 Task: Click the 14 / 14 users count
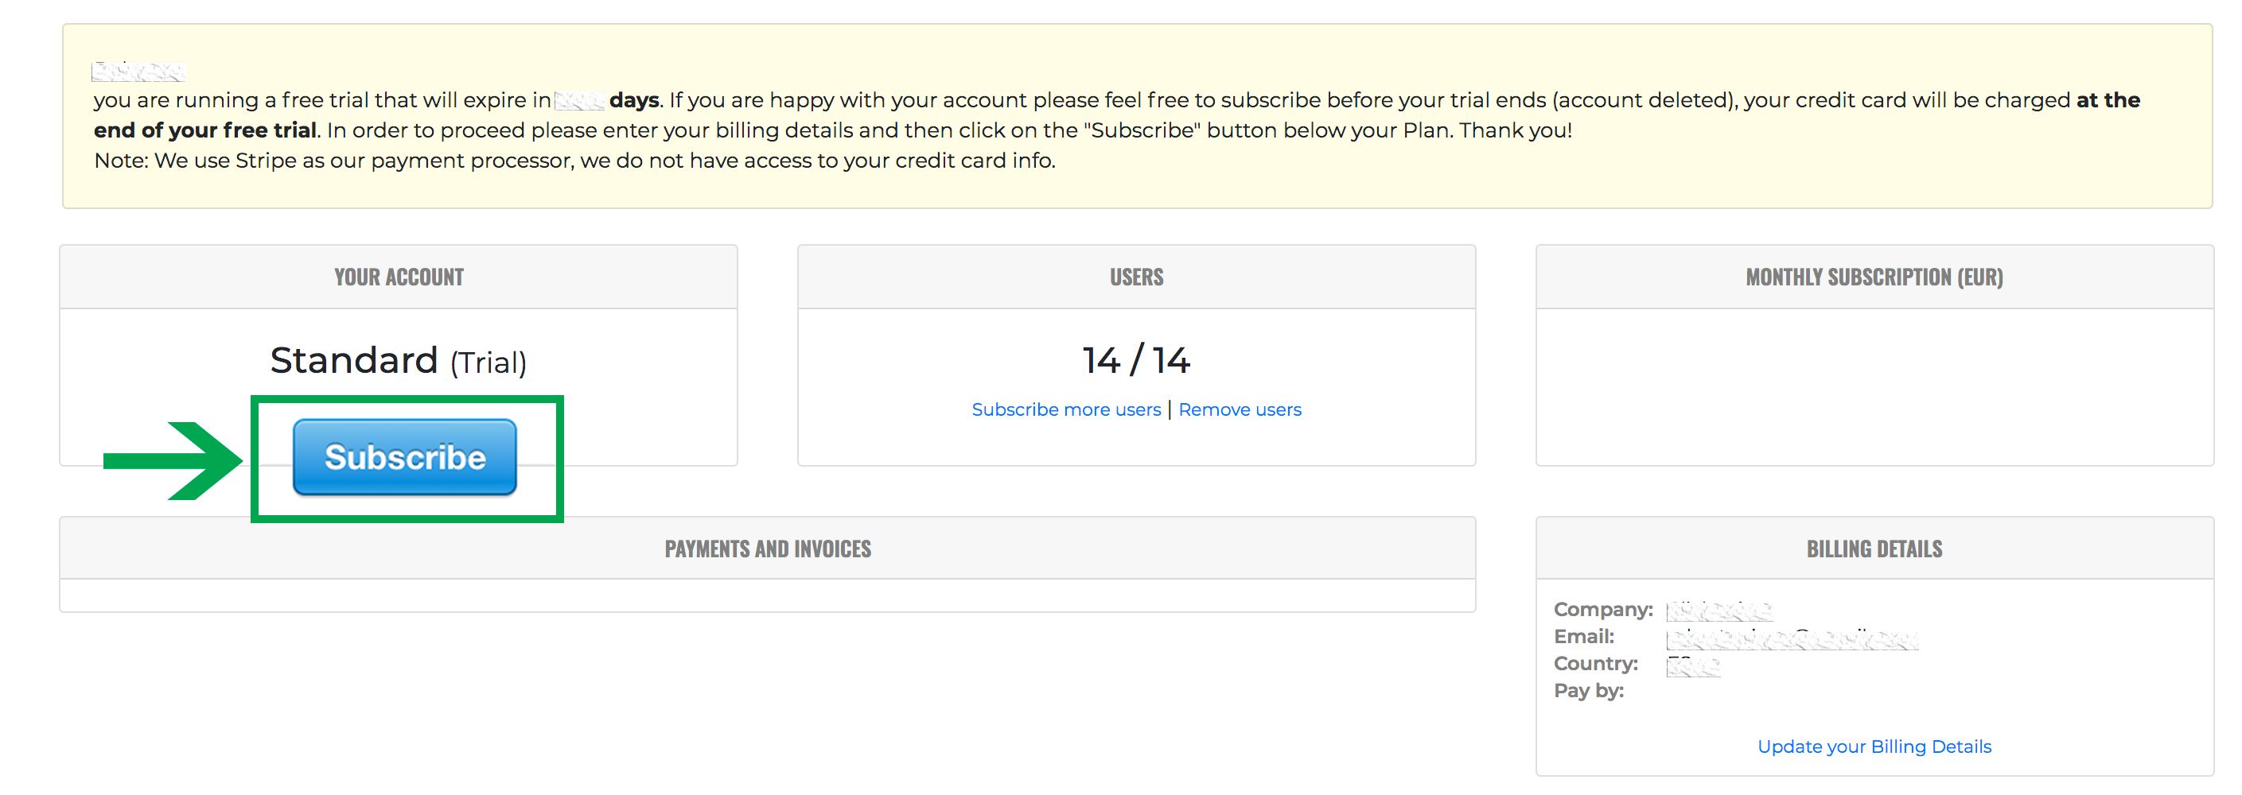tap(1136, 360)
